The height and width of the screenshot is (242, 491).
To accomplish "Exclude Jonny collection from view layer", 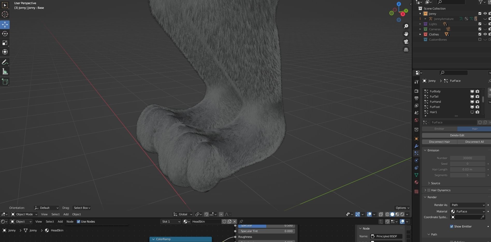I will pos(480,13).
